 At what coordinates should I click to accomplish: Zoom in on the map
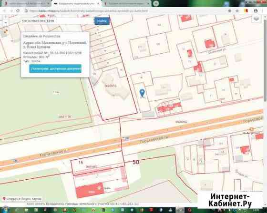[6, 17]
